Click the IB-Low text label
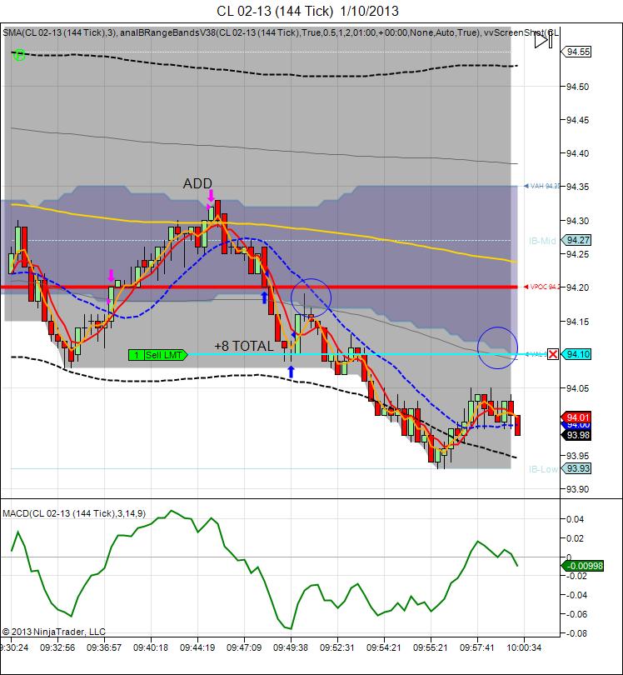 click(x=543, y=469)
